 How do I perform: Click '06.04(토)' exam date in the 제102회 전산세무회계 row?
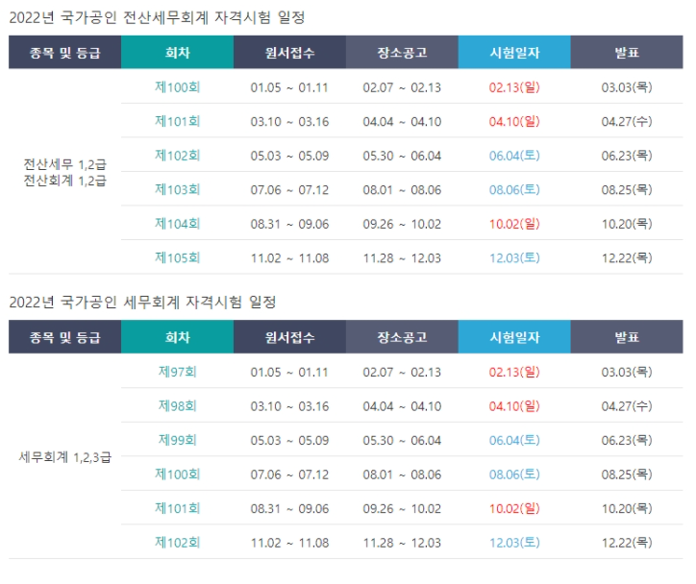point(514,156)
